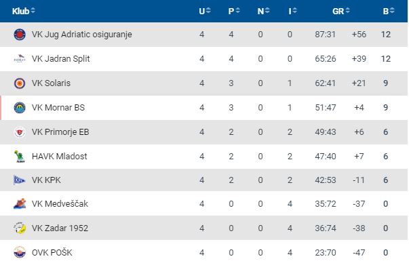Click the VK Mornar BS club logo
This screenshot has width=409, height=263.
tap(20, 108)
